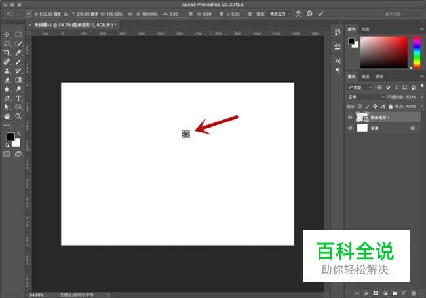Screen dimensions: 426x298
Task: Toggle the reference point location grid
Action: (x=28, y=14)
